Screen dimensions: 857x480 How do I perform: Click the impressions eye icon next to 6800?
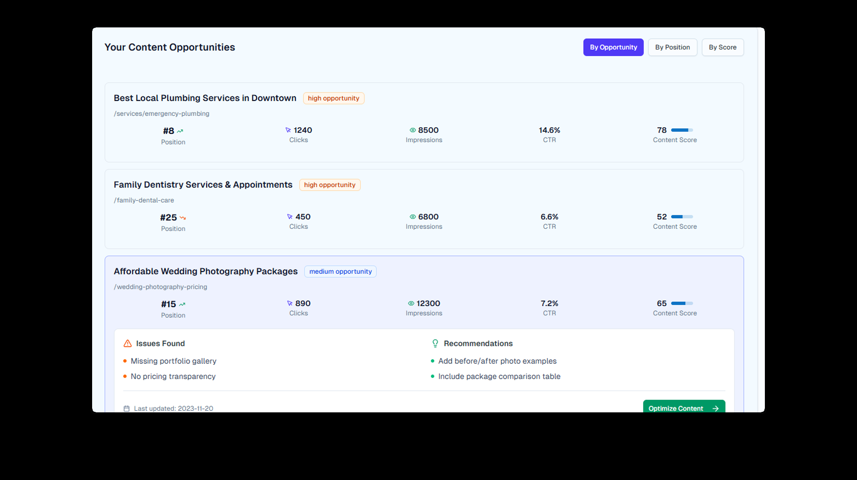point(413,217)
